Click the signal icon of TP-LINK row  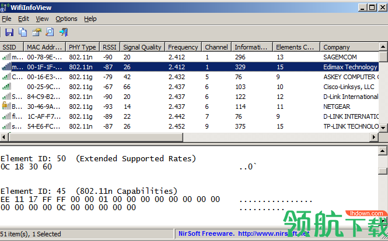(6, 126)
